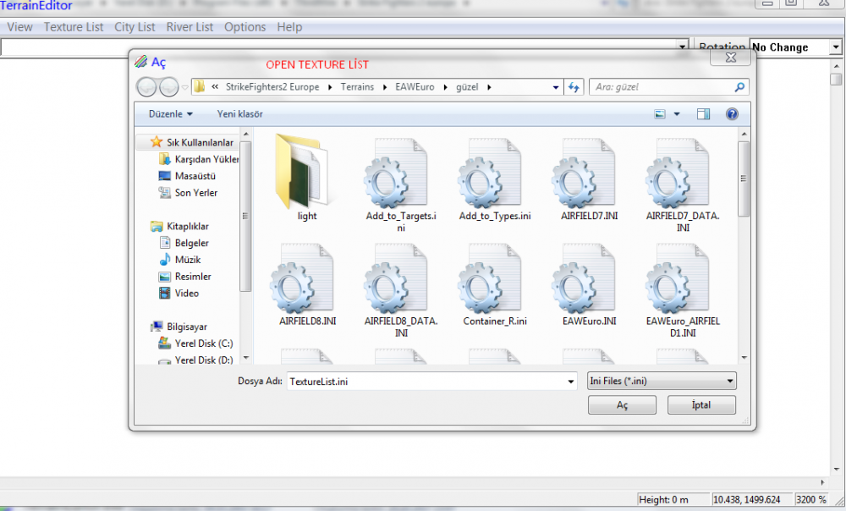Select Bilgisayar in sidebar
The image size is (846, 511).
179,327
